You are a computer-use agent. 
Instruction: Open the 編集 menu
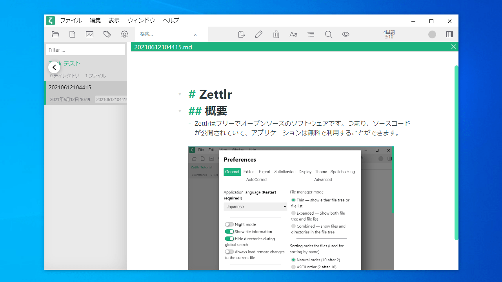tap(95, 20)
